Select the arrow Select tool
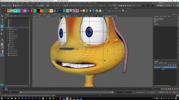The width and height of the screenshot is (179, 100). (x=2, y=16)
